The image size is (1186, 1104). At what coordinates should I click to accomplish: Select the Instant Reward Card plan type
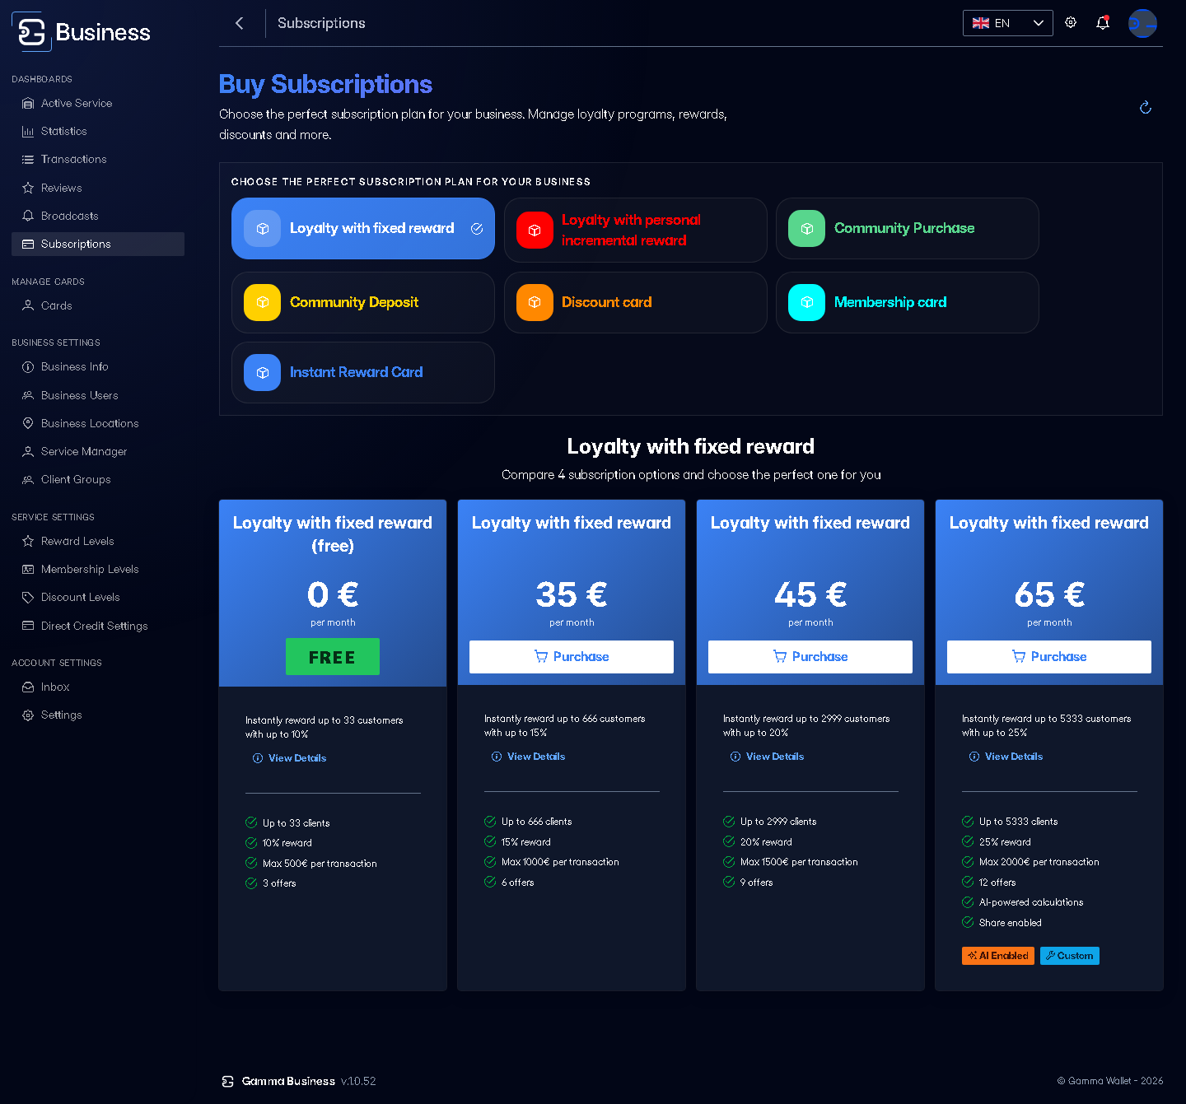point(363,372)
